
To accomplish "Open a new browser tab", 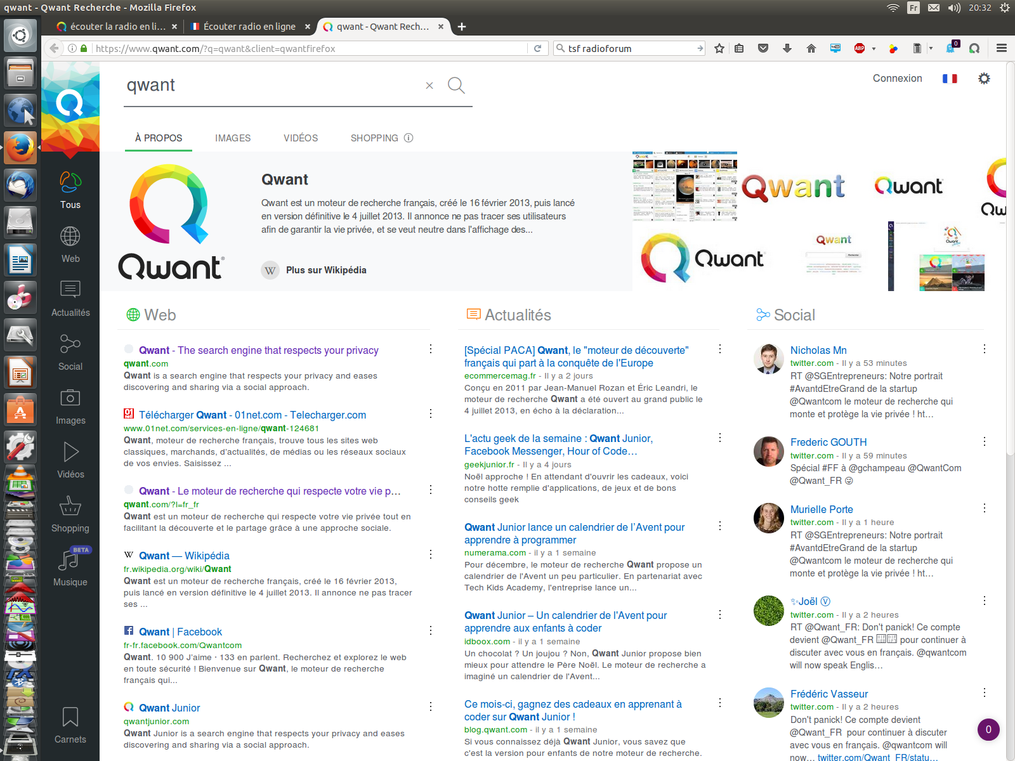I will (x=462, y=27).
